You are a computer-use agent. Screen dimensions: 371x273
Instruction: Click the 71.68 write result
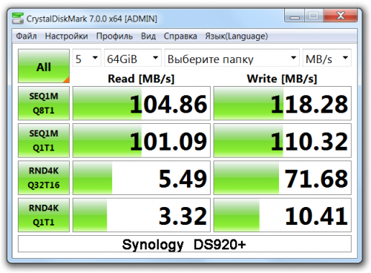pos(283,178)
